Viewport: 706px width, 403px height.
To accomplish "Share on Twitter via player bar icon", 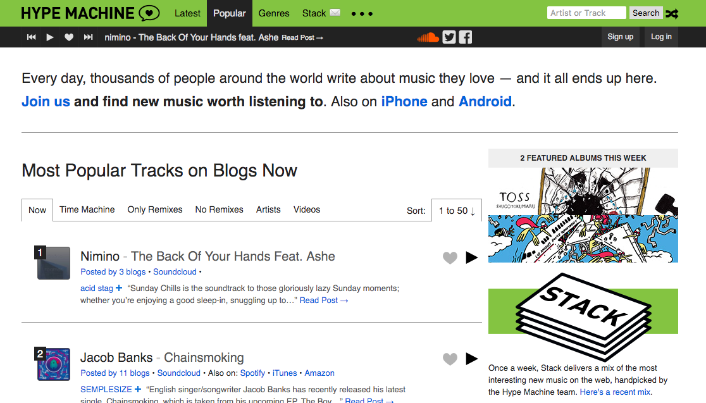I will tap(449, 37).
